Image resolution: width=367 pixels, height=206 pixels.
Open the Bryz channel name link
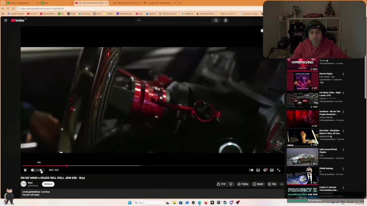(x=30, y=183)
